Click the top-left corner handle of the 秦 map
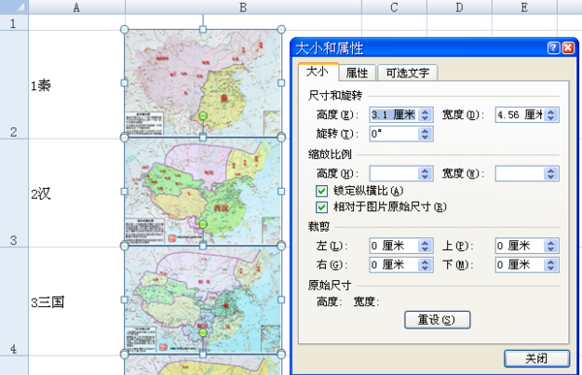 click(125, 29)
